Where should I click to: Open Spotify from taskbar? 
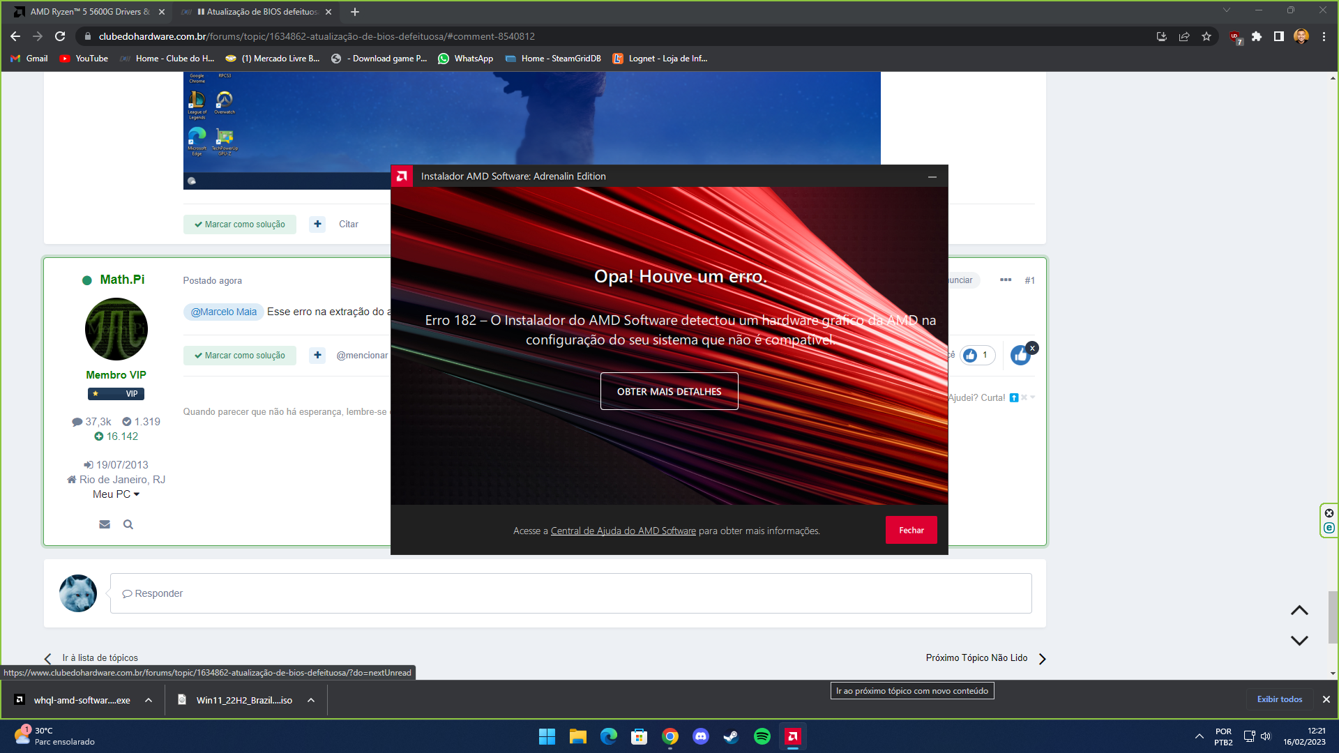762,736
